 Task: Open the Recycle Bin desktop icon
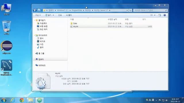tap(7, 28)
